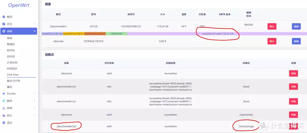Click the 文件系统 column header
Image resolution: width=307 pixels, height=133 pixels.
tap(109, 63)
